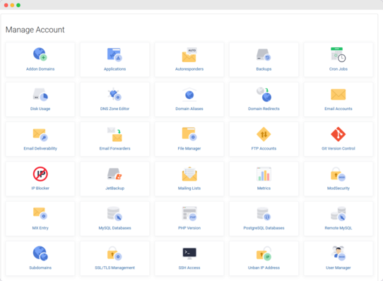383x281 pixels.
Task: Click the Applications icon
Action: click(x=114, y=54)
